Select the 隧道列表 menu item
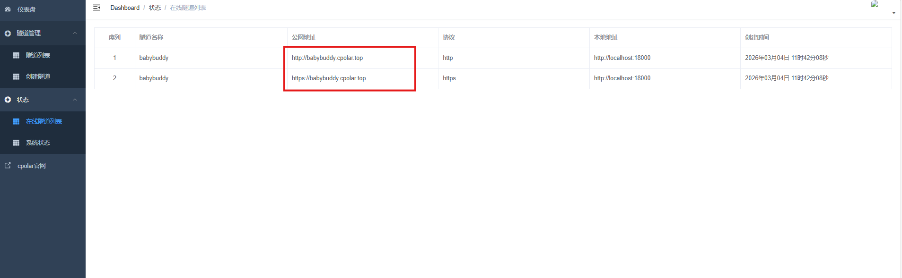The height and width of the screenshot is (278, 902). coord(38,55)
